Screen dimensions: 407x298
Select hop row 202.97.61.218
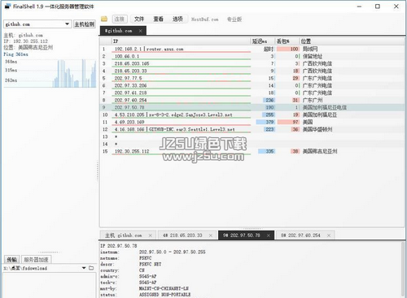point(252,93)
